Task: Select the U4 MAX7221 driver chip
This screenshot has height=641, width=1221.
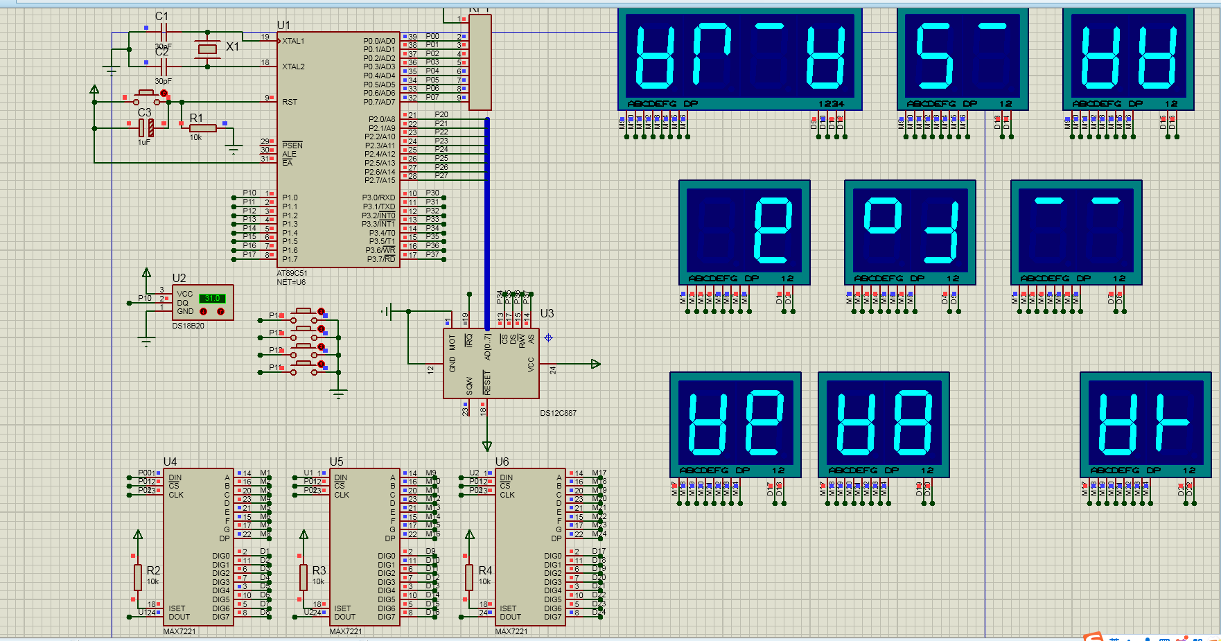Action: (x=198, y=547)
